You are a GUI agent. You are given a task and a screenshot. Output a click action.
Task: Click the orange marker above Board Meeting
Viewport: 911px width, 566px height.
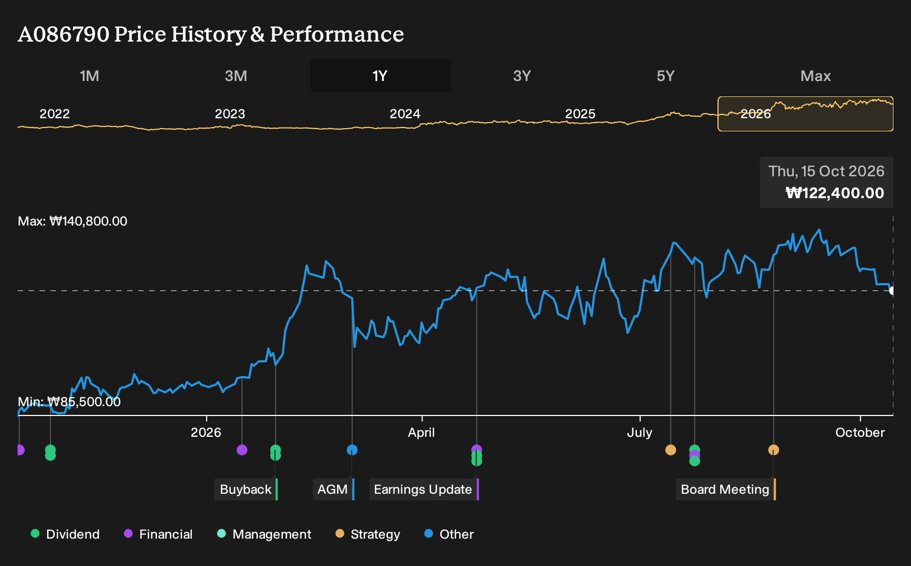773,450
